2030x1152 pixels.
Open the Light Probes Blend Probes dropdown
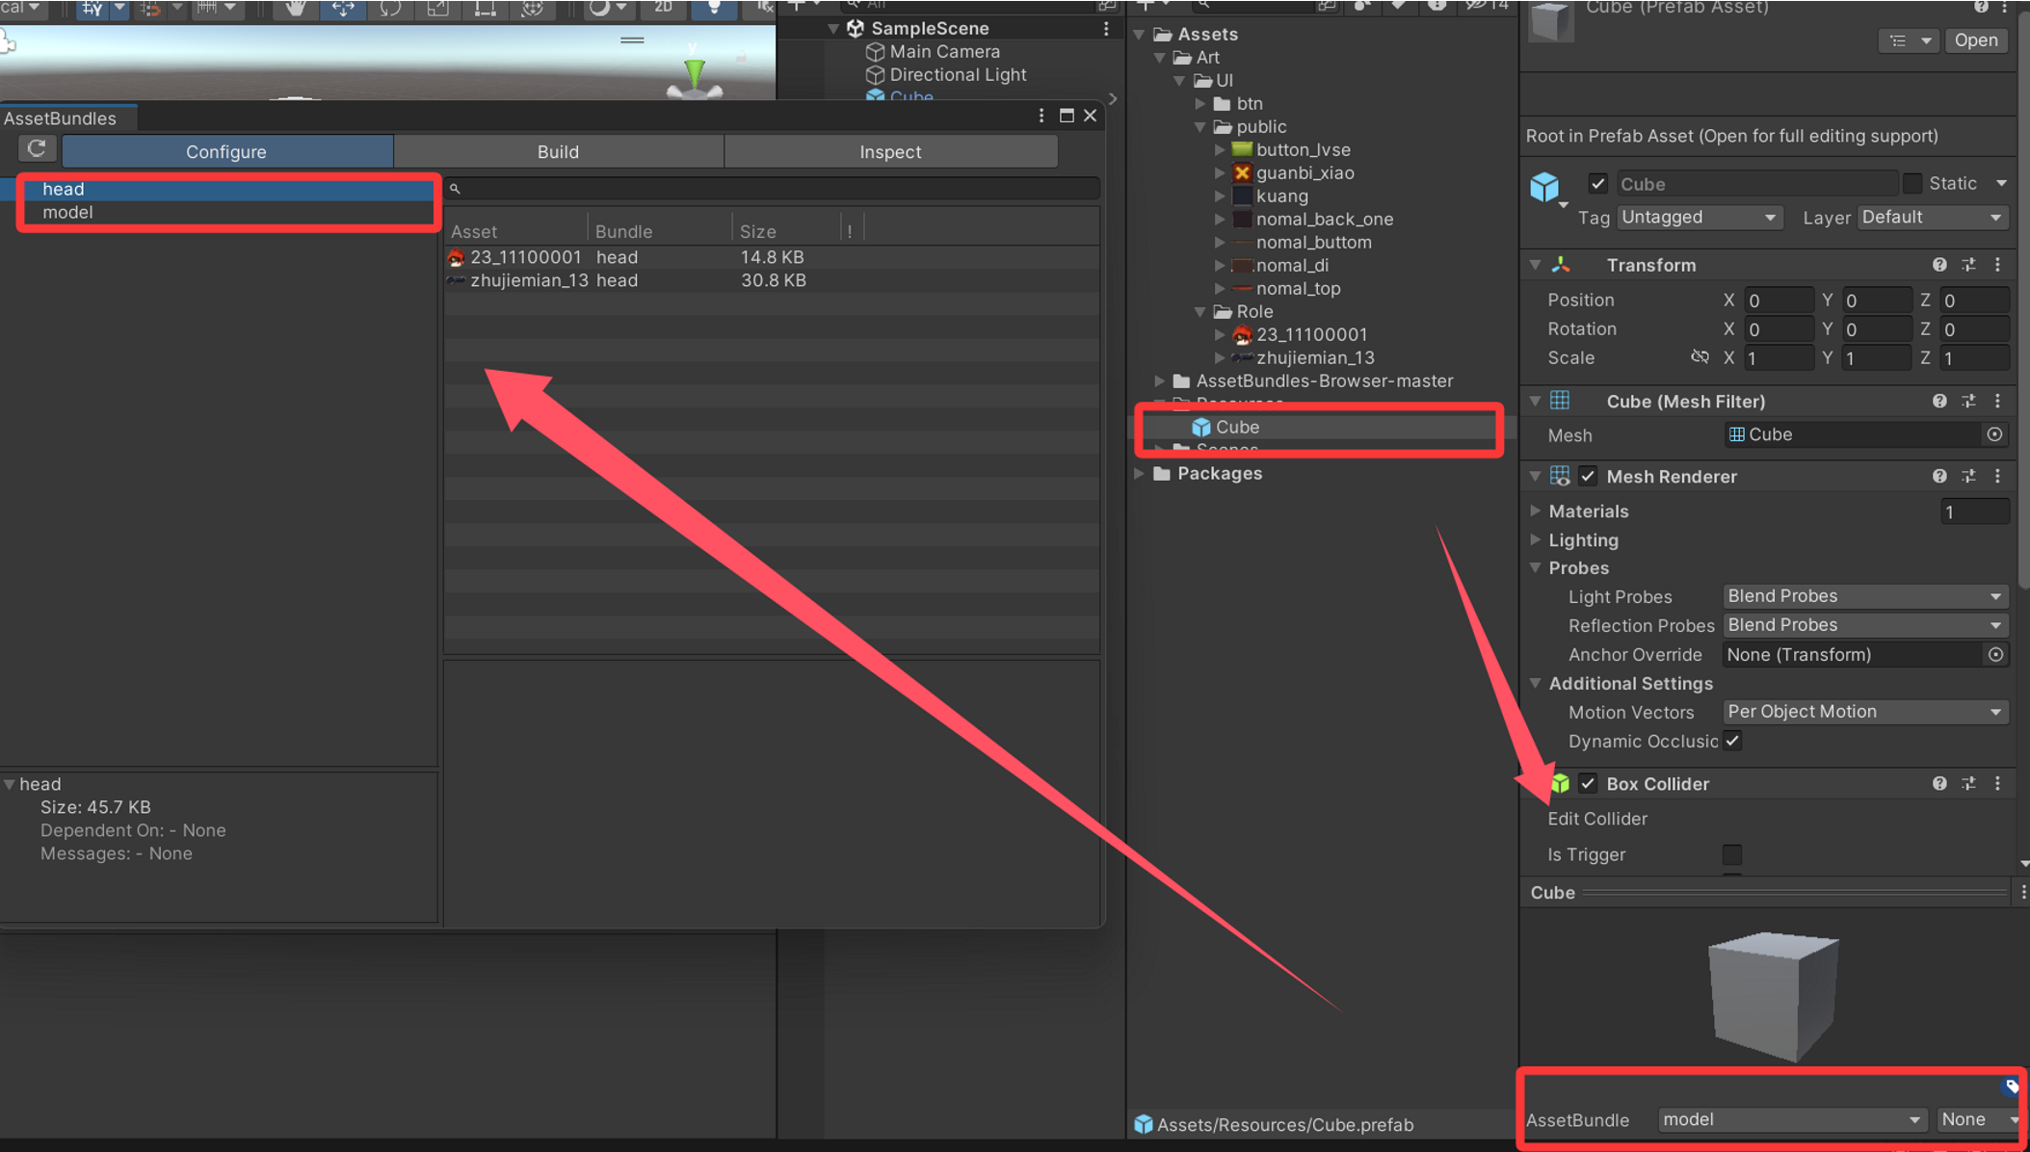click(x=1863, y=596)
